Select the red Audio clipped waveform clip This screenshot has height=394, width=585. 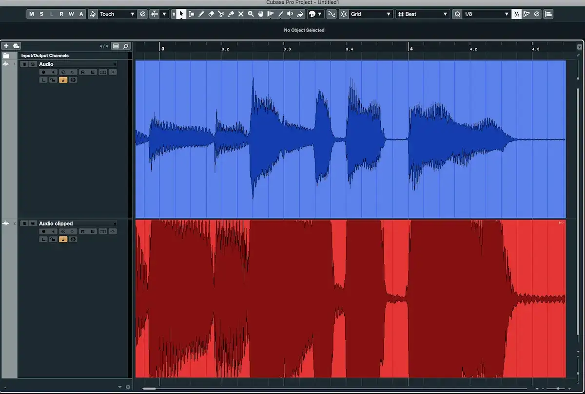[350, 298]
